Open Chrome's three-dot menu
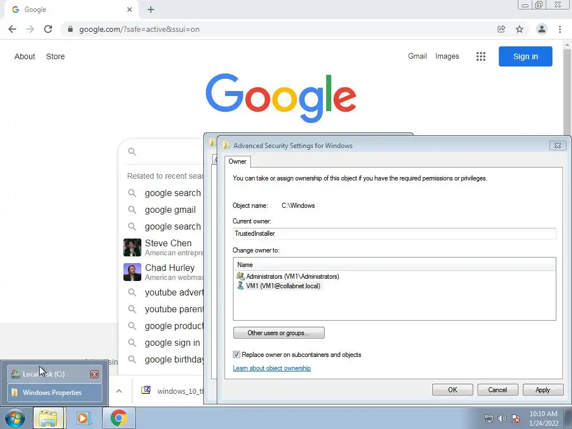Image resolution: width=572 pixels, height=429 pixels. (560, 29)
